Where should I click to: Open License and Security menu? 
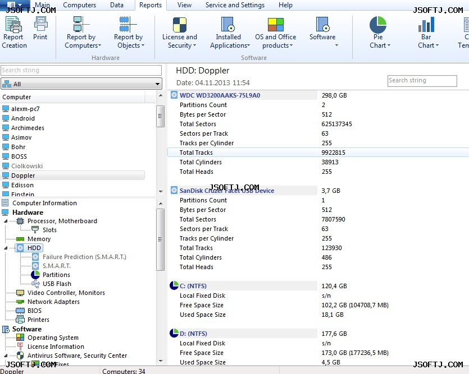pyautogui.click(x=180, y=32)
